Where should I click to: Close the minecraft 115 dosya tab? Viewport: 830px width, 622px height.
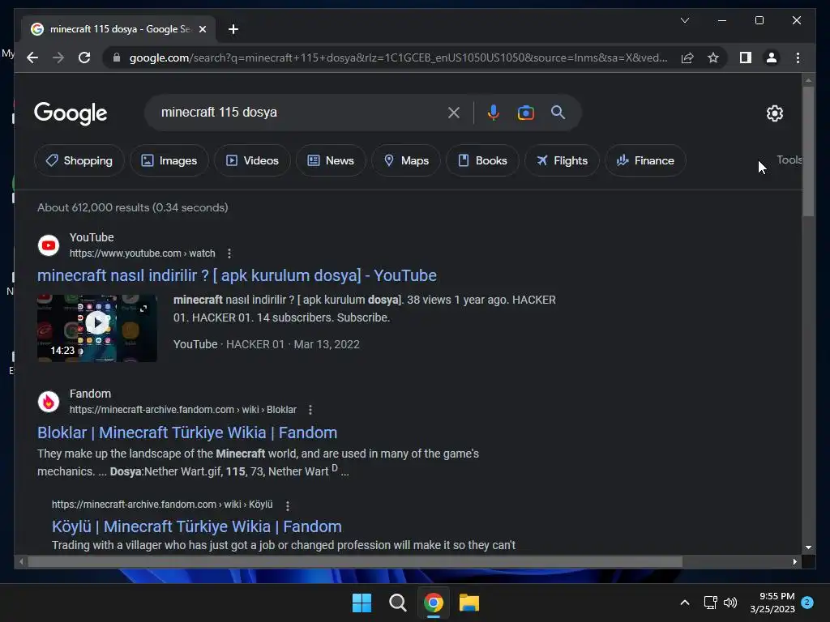(x=202, y=29)
